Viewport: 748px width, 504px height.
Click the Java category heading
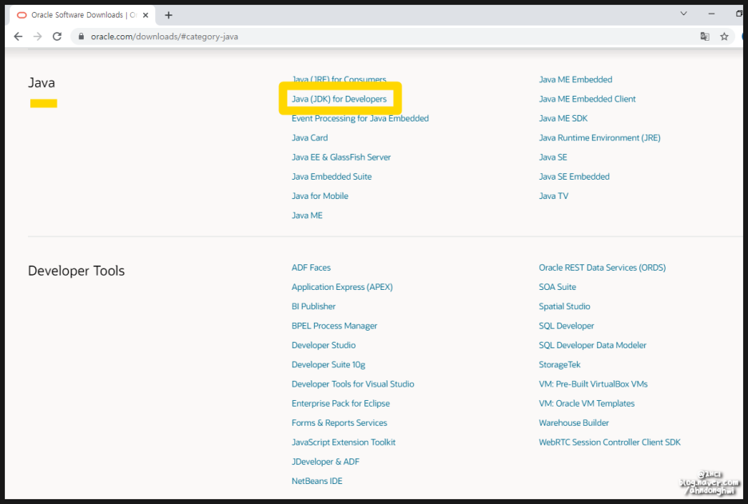pyautogui.click(x=42, y=83)
